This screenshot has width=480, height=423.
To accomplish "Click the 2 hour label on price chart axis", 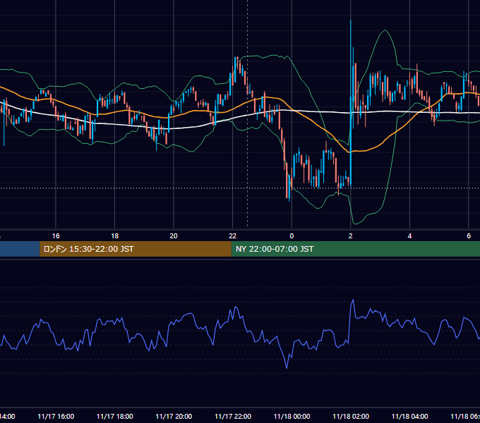I will (351, 236).
